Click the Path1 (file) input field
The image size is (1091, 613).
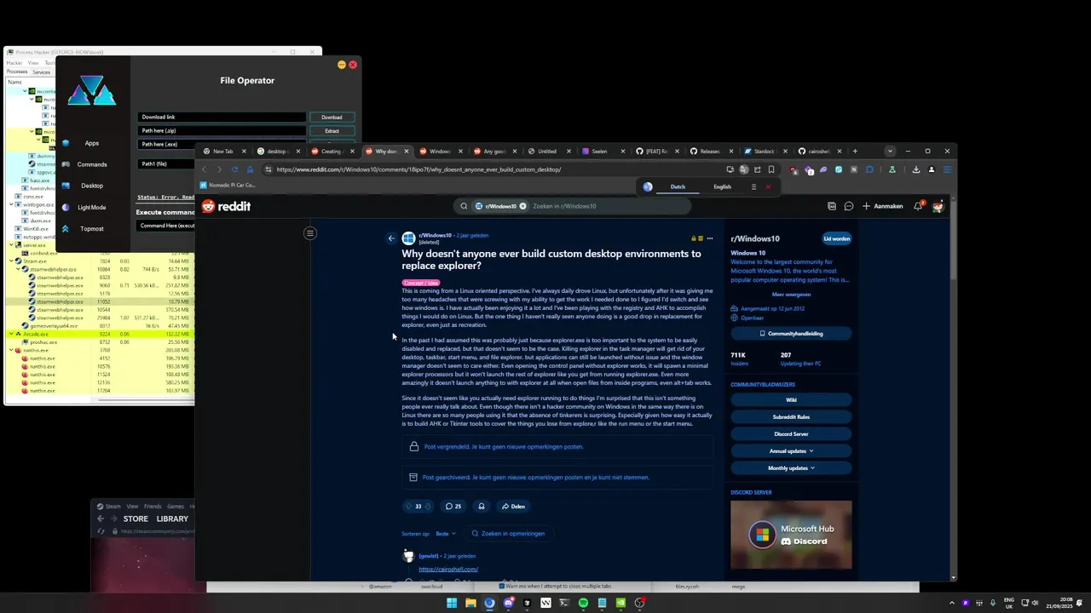click(166, 163)
